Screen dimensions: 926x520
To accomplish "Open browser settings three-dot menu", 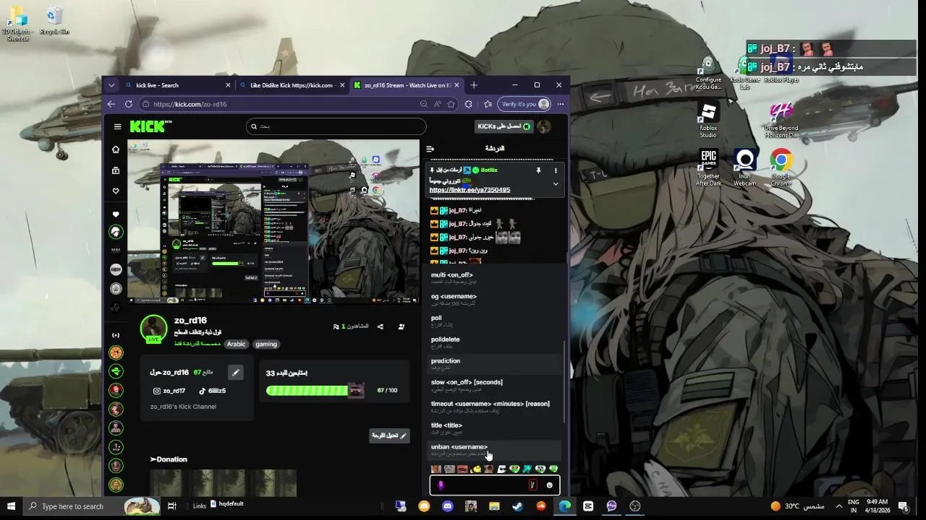I will click(561, 104).
